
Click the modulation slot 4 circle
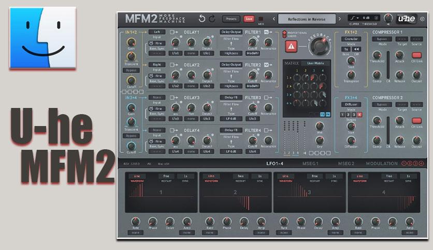(421, 163)
